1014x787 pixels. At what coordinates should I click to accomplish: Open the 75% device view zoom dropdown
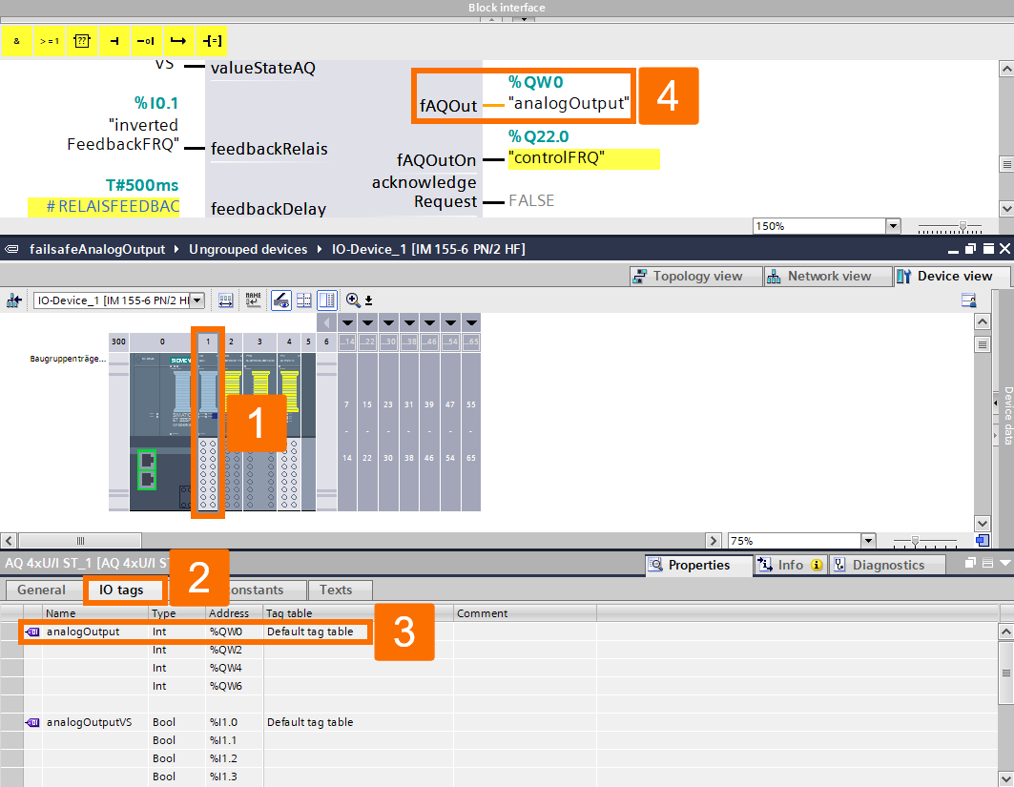pyautogui.click(x=866, y=541)
